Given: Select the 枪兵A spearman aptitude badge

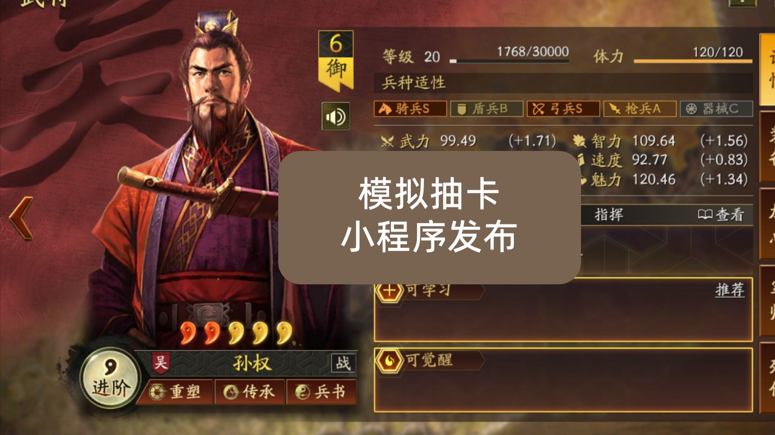Looking at the screenshot, I should pos(640,109).
